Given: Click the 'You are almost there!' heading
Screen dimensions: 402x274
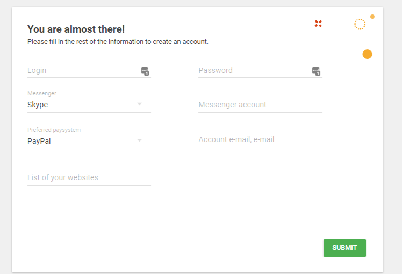Looking at the screenshot, I should [x=76, y=29].
